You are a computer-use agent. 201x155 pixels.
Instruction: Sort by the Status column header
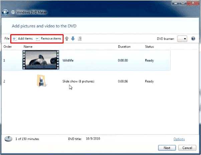(149, 47)
